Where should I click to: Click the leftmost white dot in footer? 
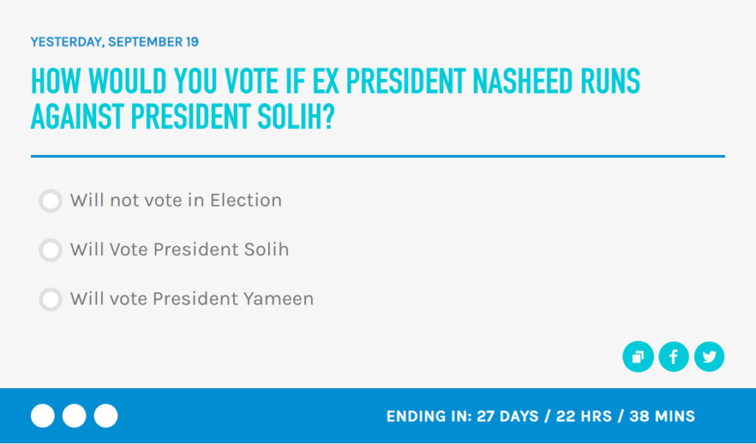point(43,416)
